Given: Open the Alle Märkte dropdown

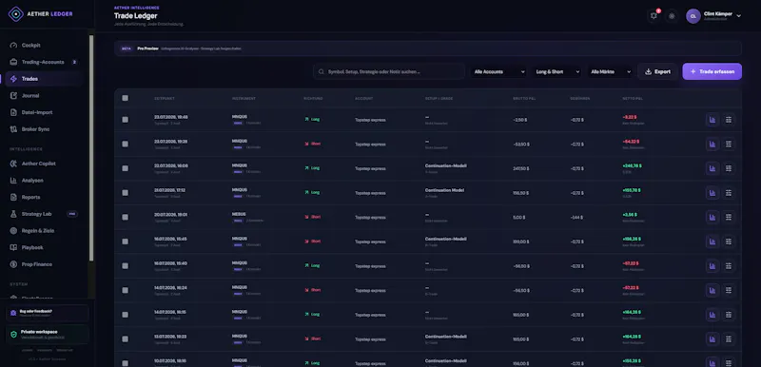Looking at the screenshot, I should pyautogui.click(x=610, y=71).
